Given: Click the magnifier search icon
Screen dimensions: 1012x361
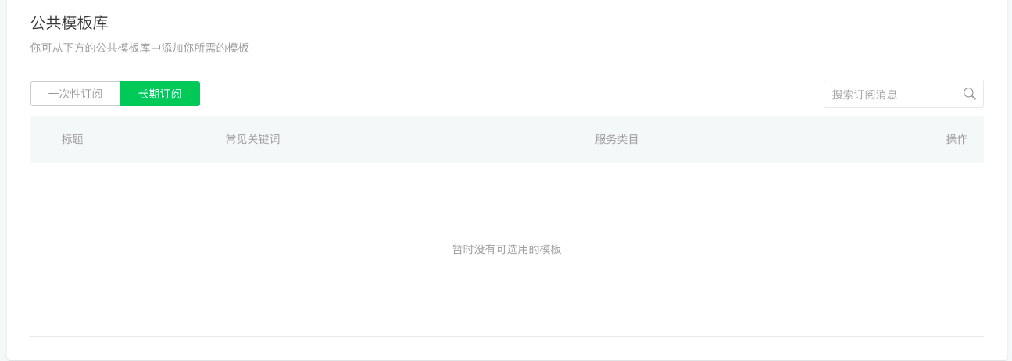Looking at the screenshot, I should coord(969,94).
